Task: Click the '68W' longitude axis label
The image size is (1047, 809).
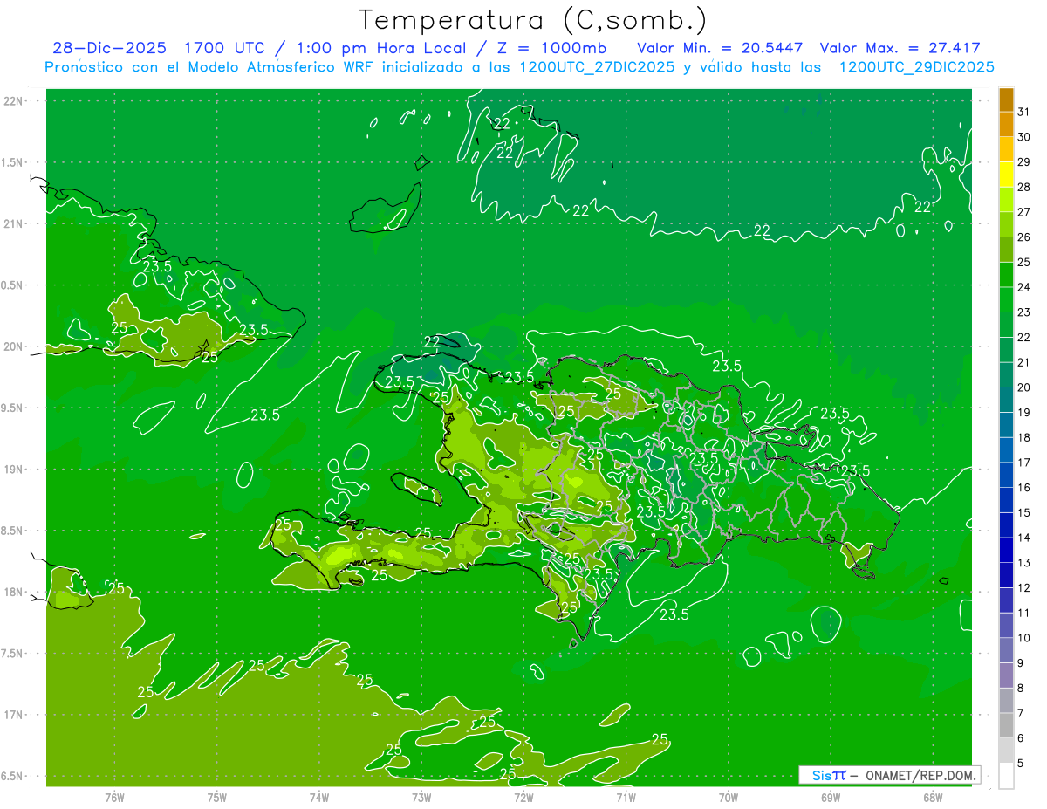Action: tap(932, 797)
